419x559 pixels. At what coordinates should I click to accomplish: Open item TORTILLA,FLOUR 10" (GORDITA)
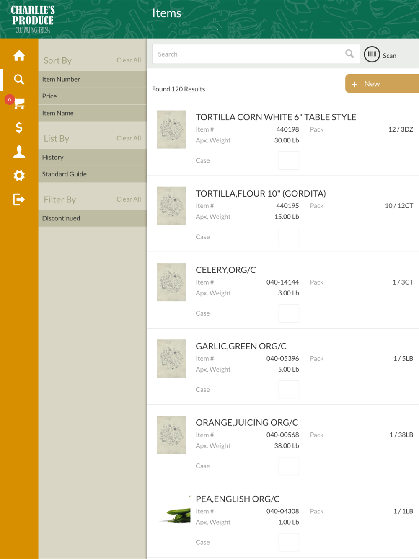coord(261,194)
